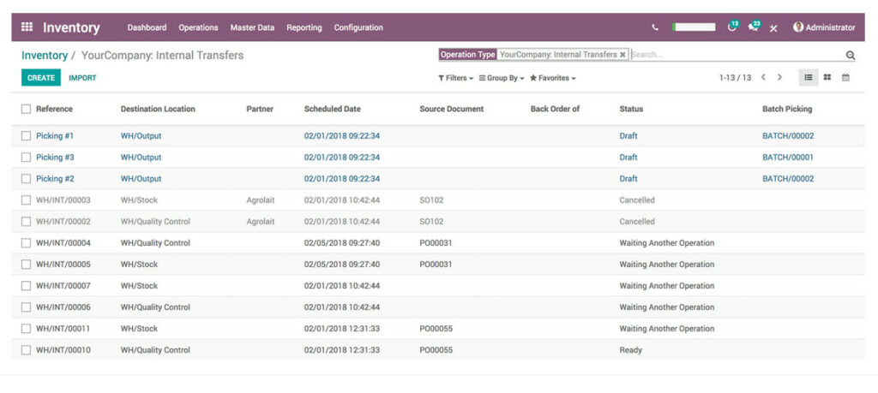
Task: Toggle the select-all checkbox in header
Action: [26, 109]
